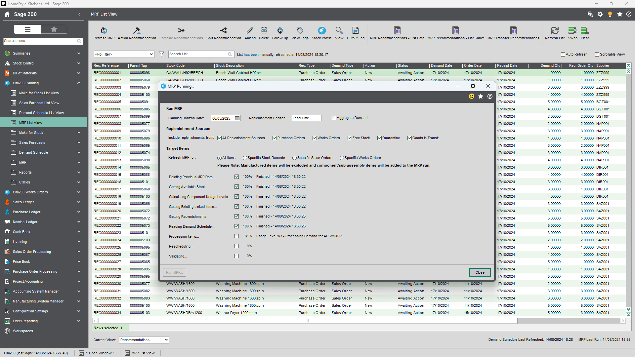Toggle All Replenishment Sources checkbox
The height and width of the screenshot is (357, 635).
click(219, 138)
